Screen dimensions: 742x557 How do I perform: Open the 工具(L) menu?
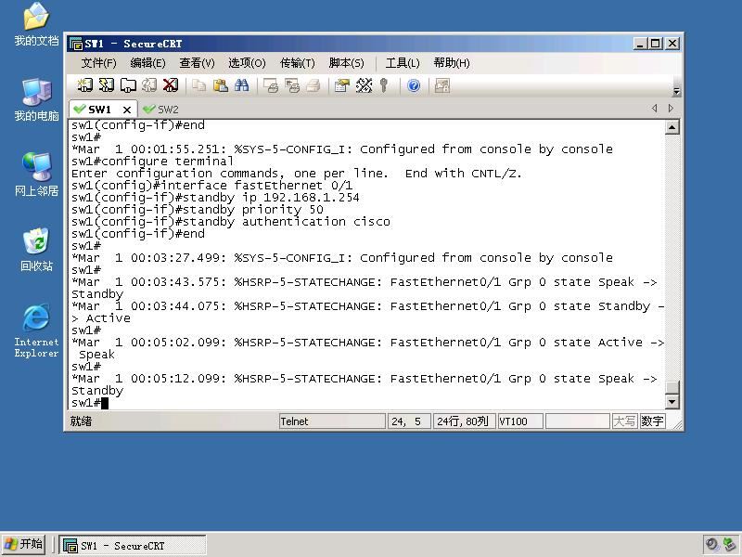(x=403, y=63)
